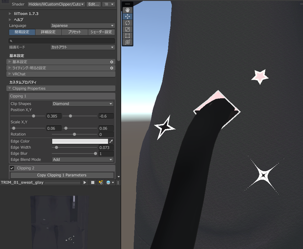Click the shader Edit... button
303x249 pixels.
(x=93, y=4)
